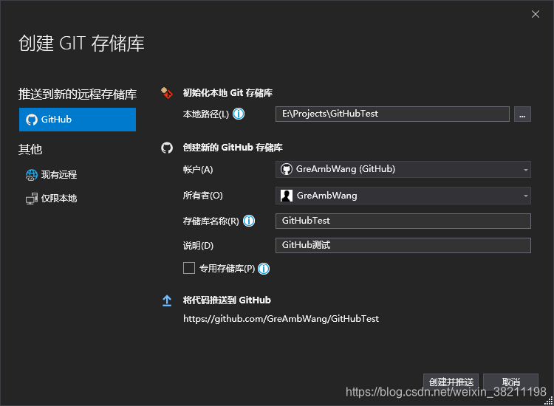This screenshot has width=554, height=406.
Task: Click the description field containing GitHub测试
Action: 403,245
